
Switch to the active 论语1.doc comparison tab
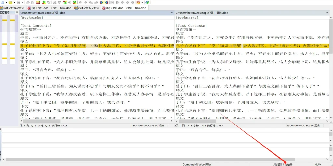click(124, 8)
